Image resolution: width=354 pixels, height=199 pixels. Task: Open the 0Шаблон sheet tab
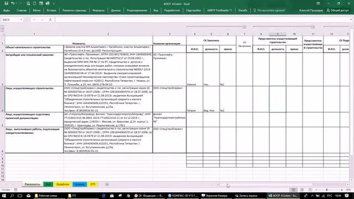tap(63, 184)
